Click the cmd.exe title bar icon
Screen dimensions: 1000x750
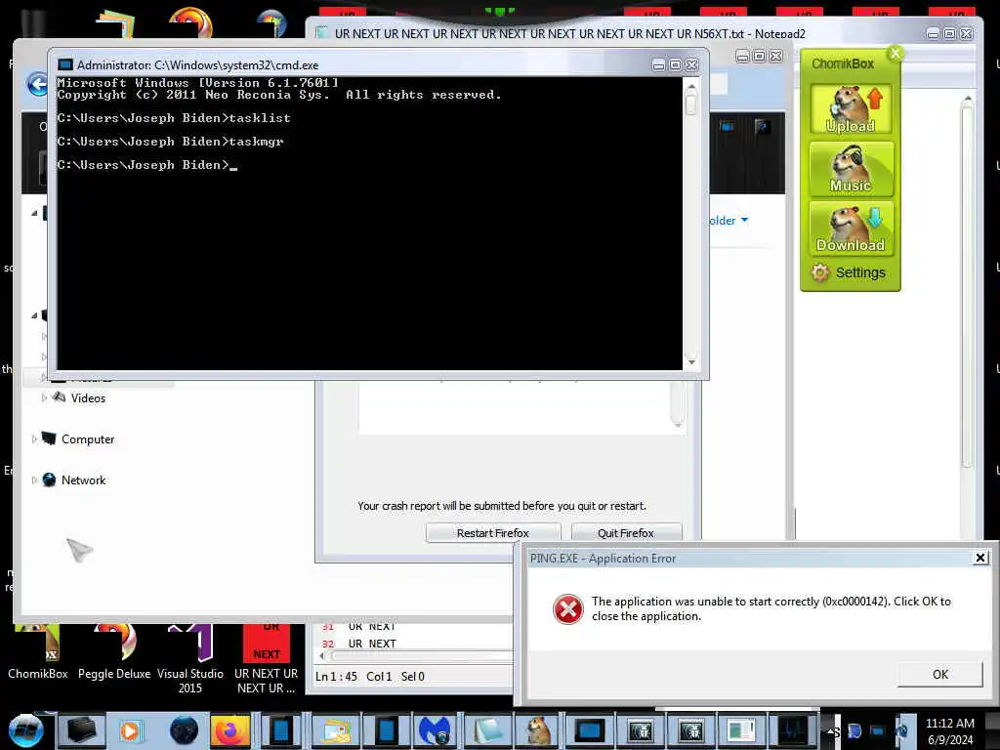point(65,65)
